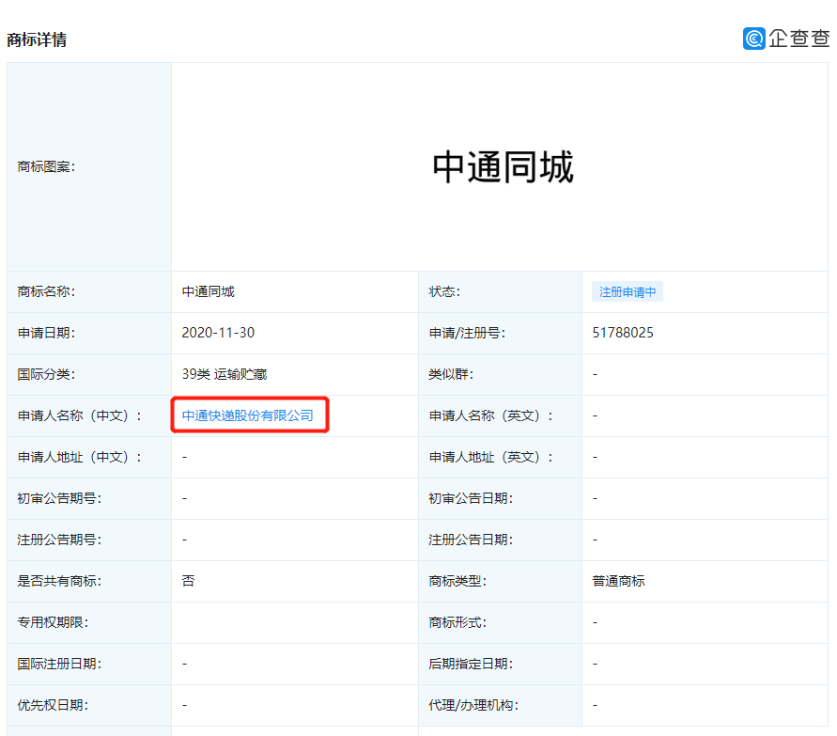Click the 企查查 logo icon

[x=753, y=39]
